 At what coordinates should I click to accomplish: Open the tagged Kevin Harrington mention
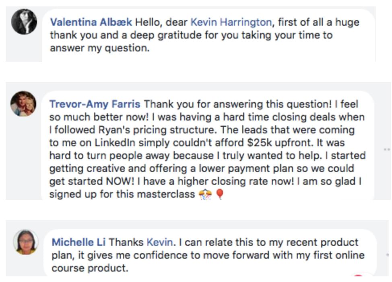pos(231,22)
